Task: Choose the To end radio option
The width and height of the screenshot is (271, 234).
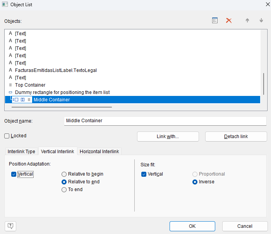Action: [x=64, y=190]
